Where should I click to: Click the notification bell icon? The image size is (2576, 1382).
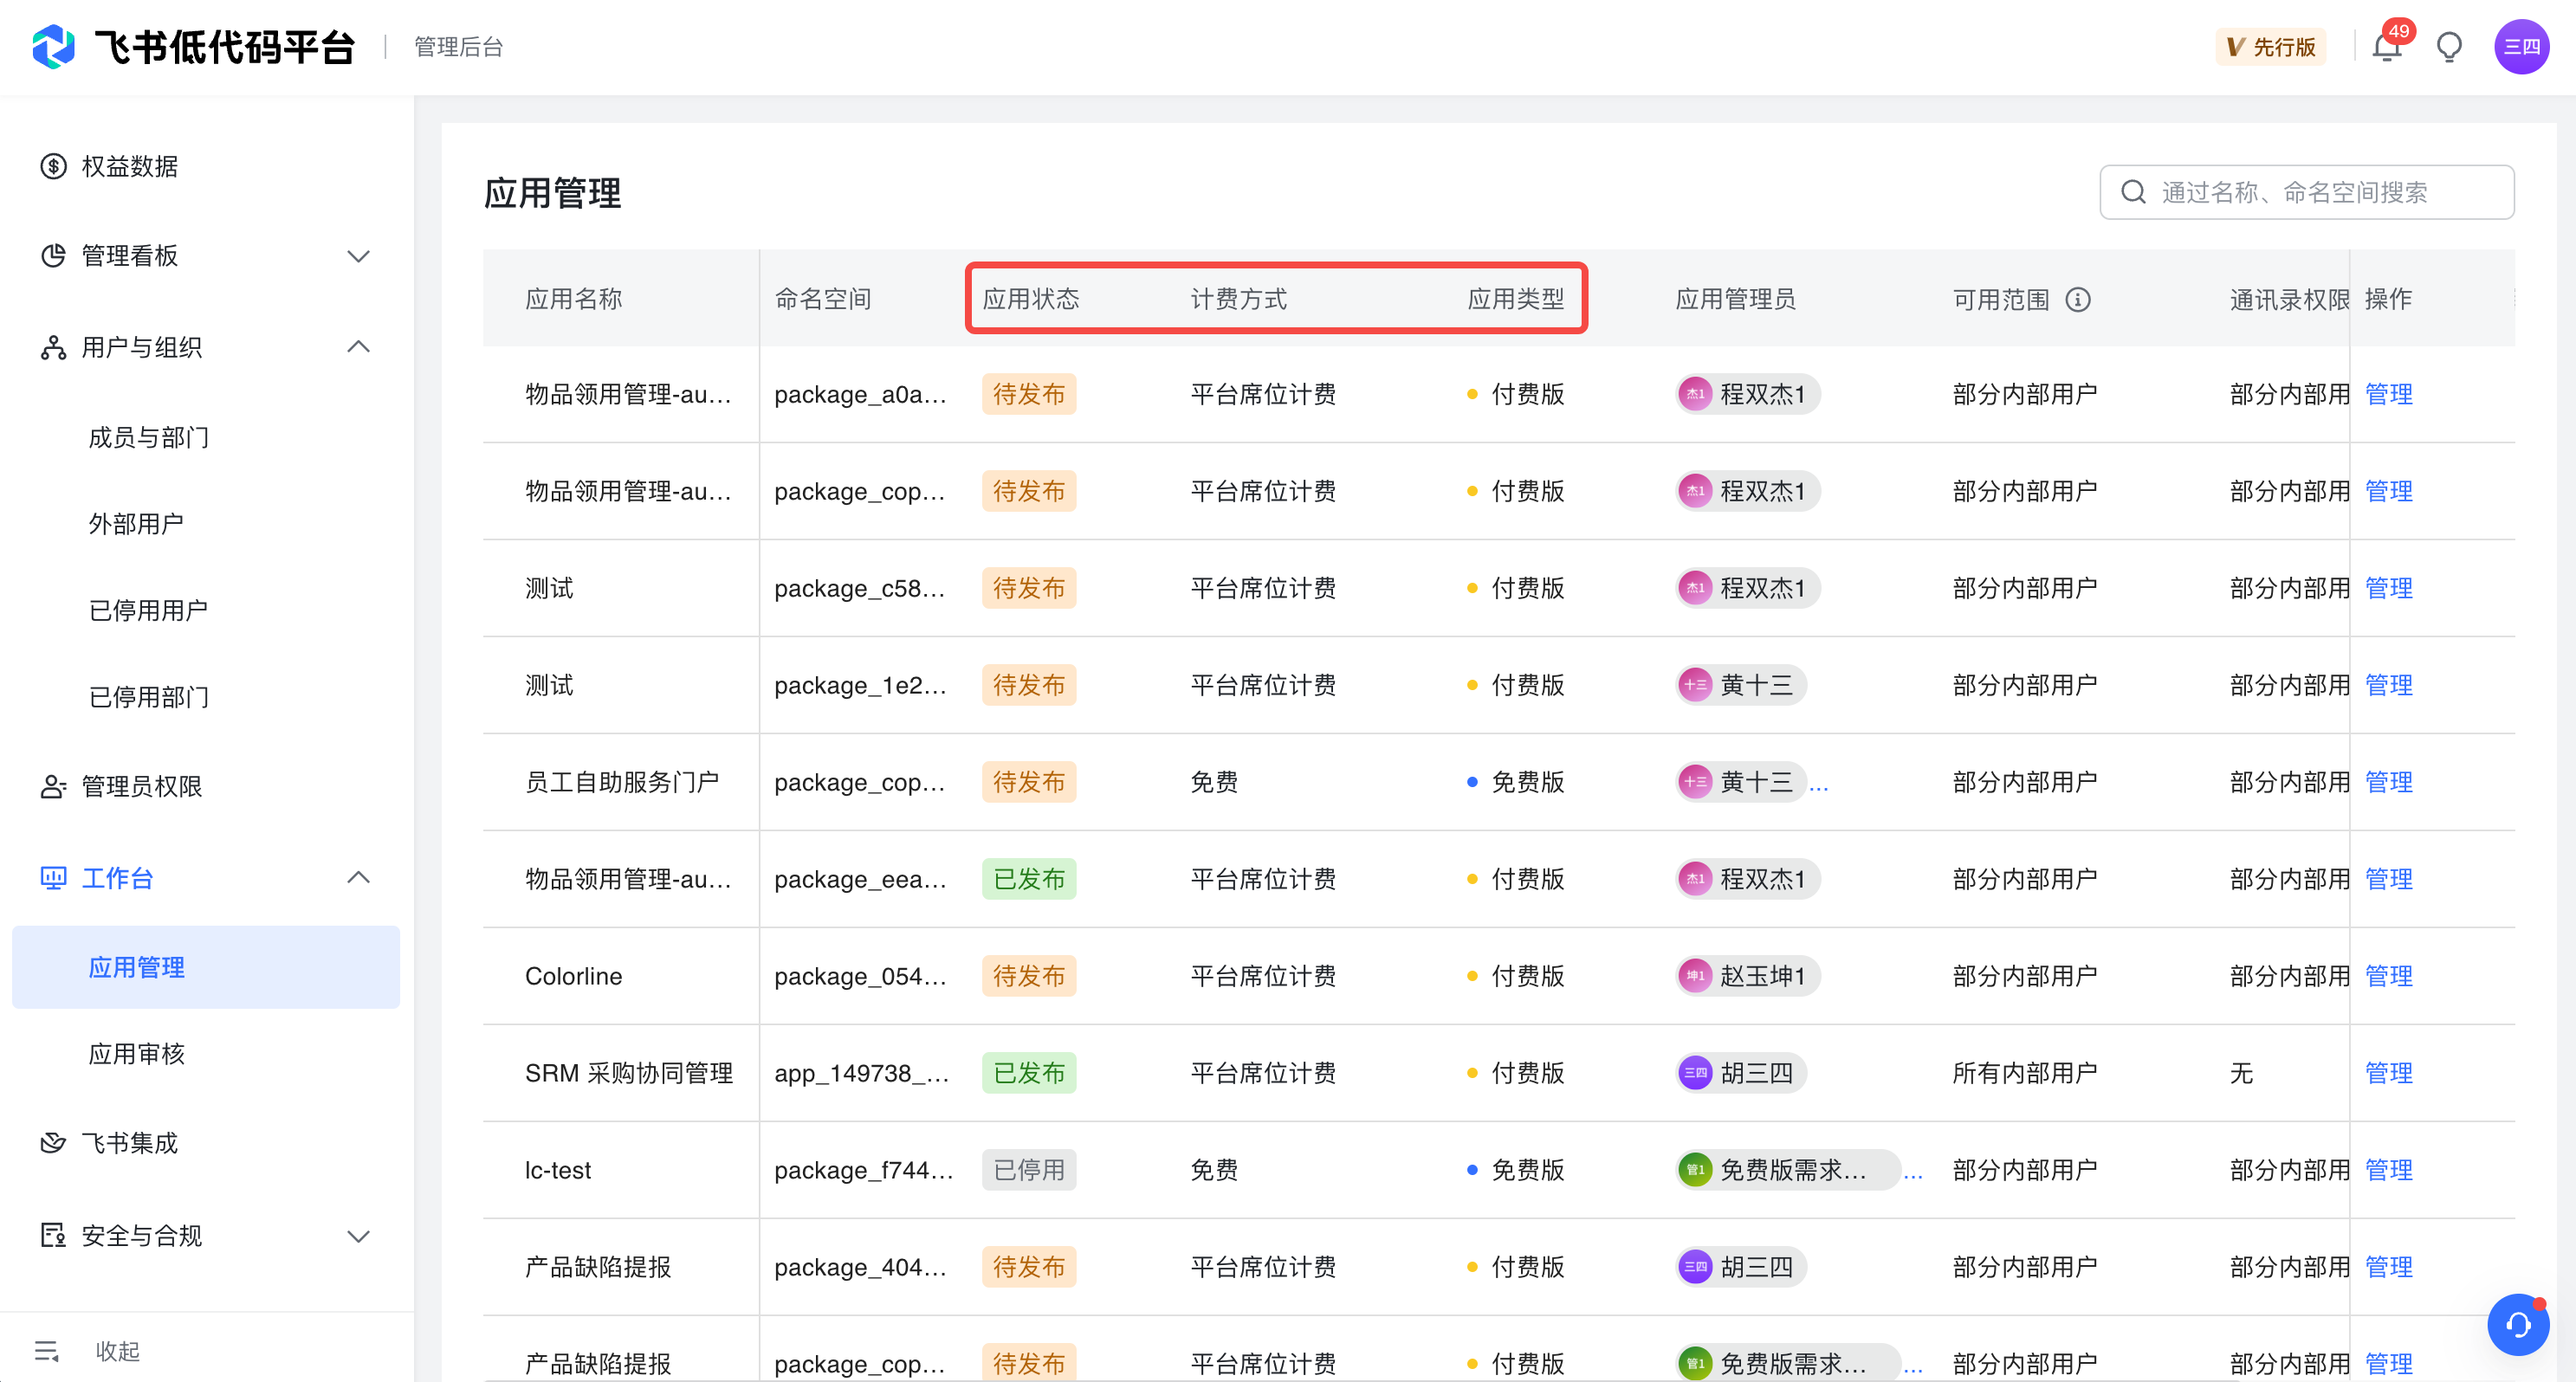2386,47
